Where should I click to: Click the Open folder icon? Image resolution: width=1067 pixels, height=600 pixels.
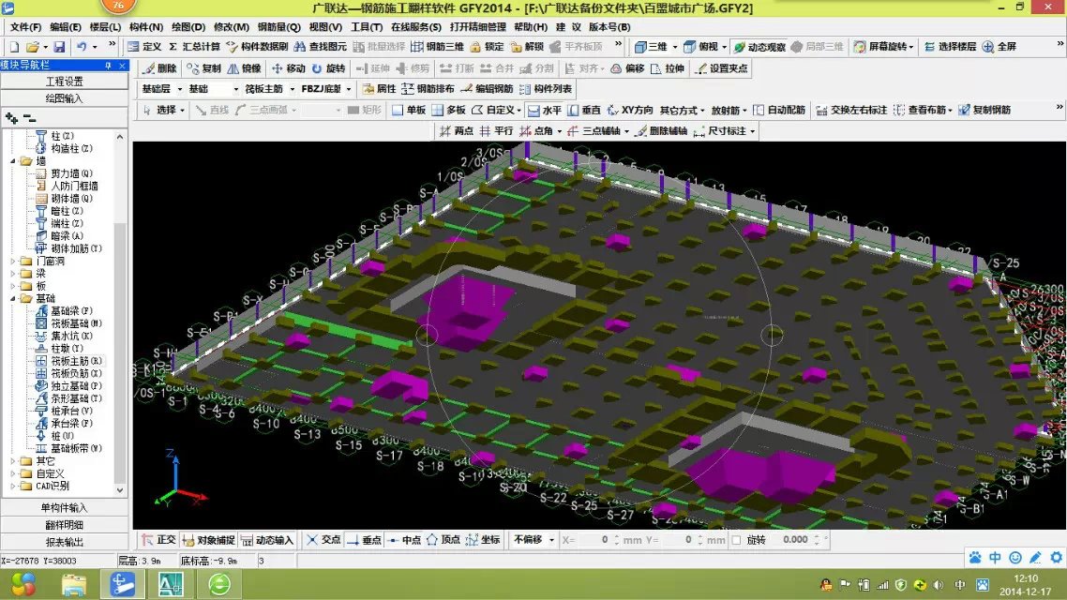point(32,47)
